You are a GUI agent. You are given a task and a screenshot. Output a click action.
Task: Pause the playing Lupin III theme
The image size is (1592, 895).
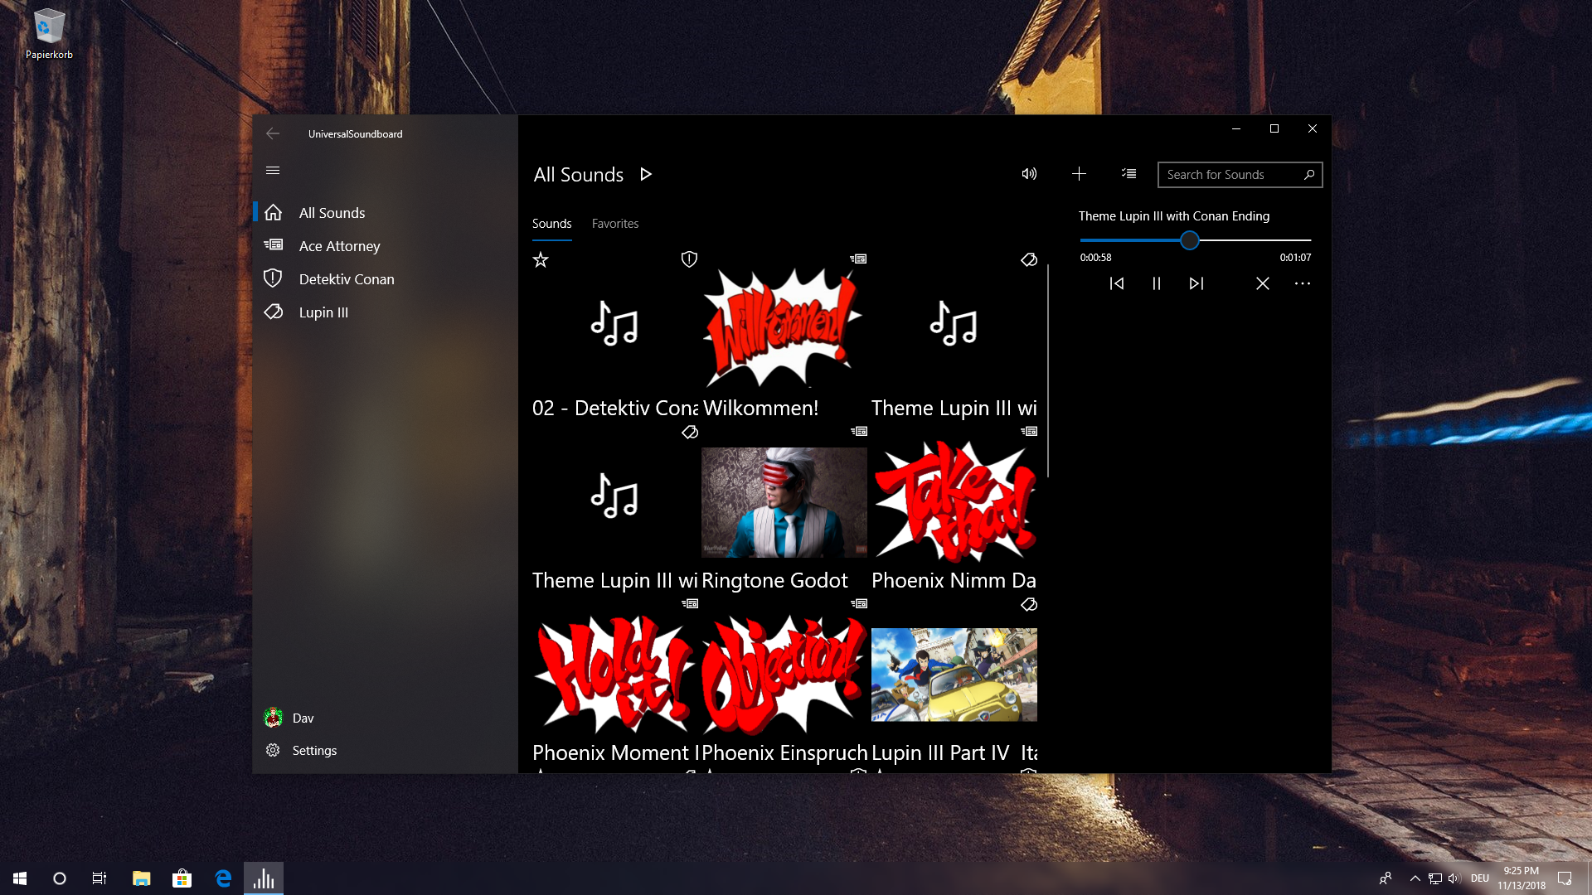point(1157,283)
